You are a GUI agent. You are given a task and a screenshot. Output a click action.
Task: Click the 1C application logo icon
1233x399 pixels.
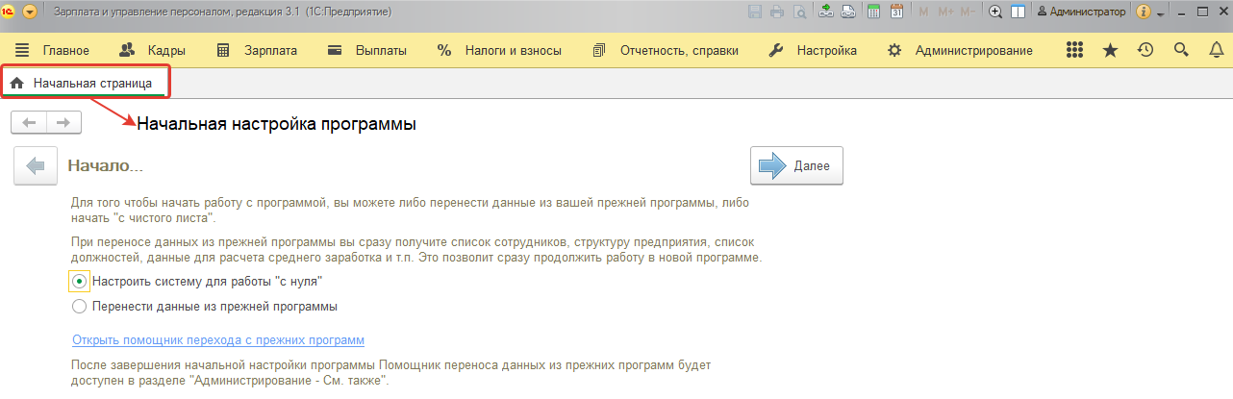pyautogui.click(x=9, y=12)
